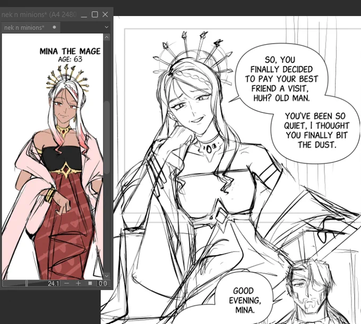Viewport: 361px width, 324px height.
Task: Open the canvas tab list dropdown arrow
Action: (106, 27)
